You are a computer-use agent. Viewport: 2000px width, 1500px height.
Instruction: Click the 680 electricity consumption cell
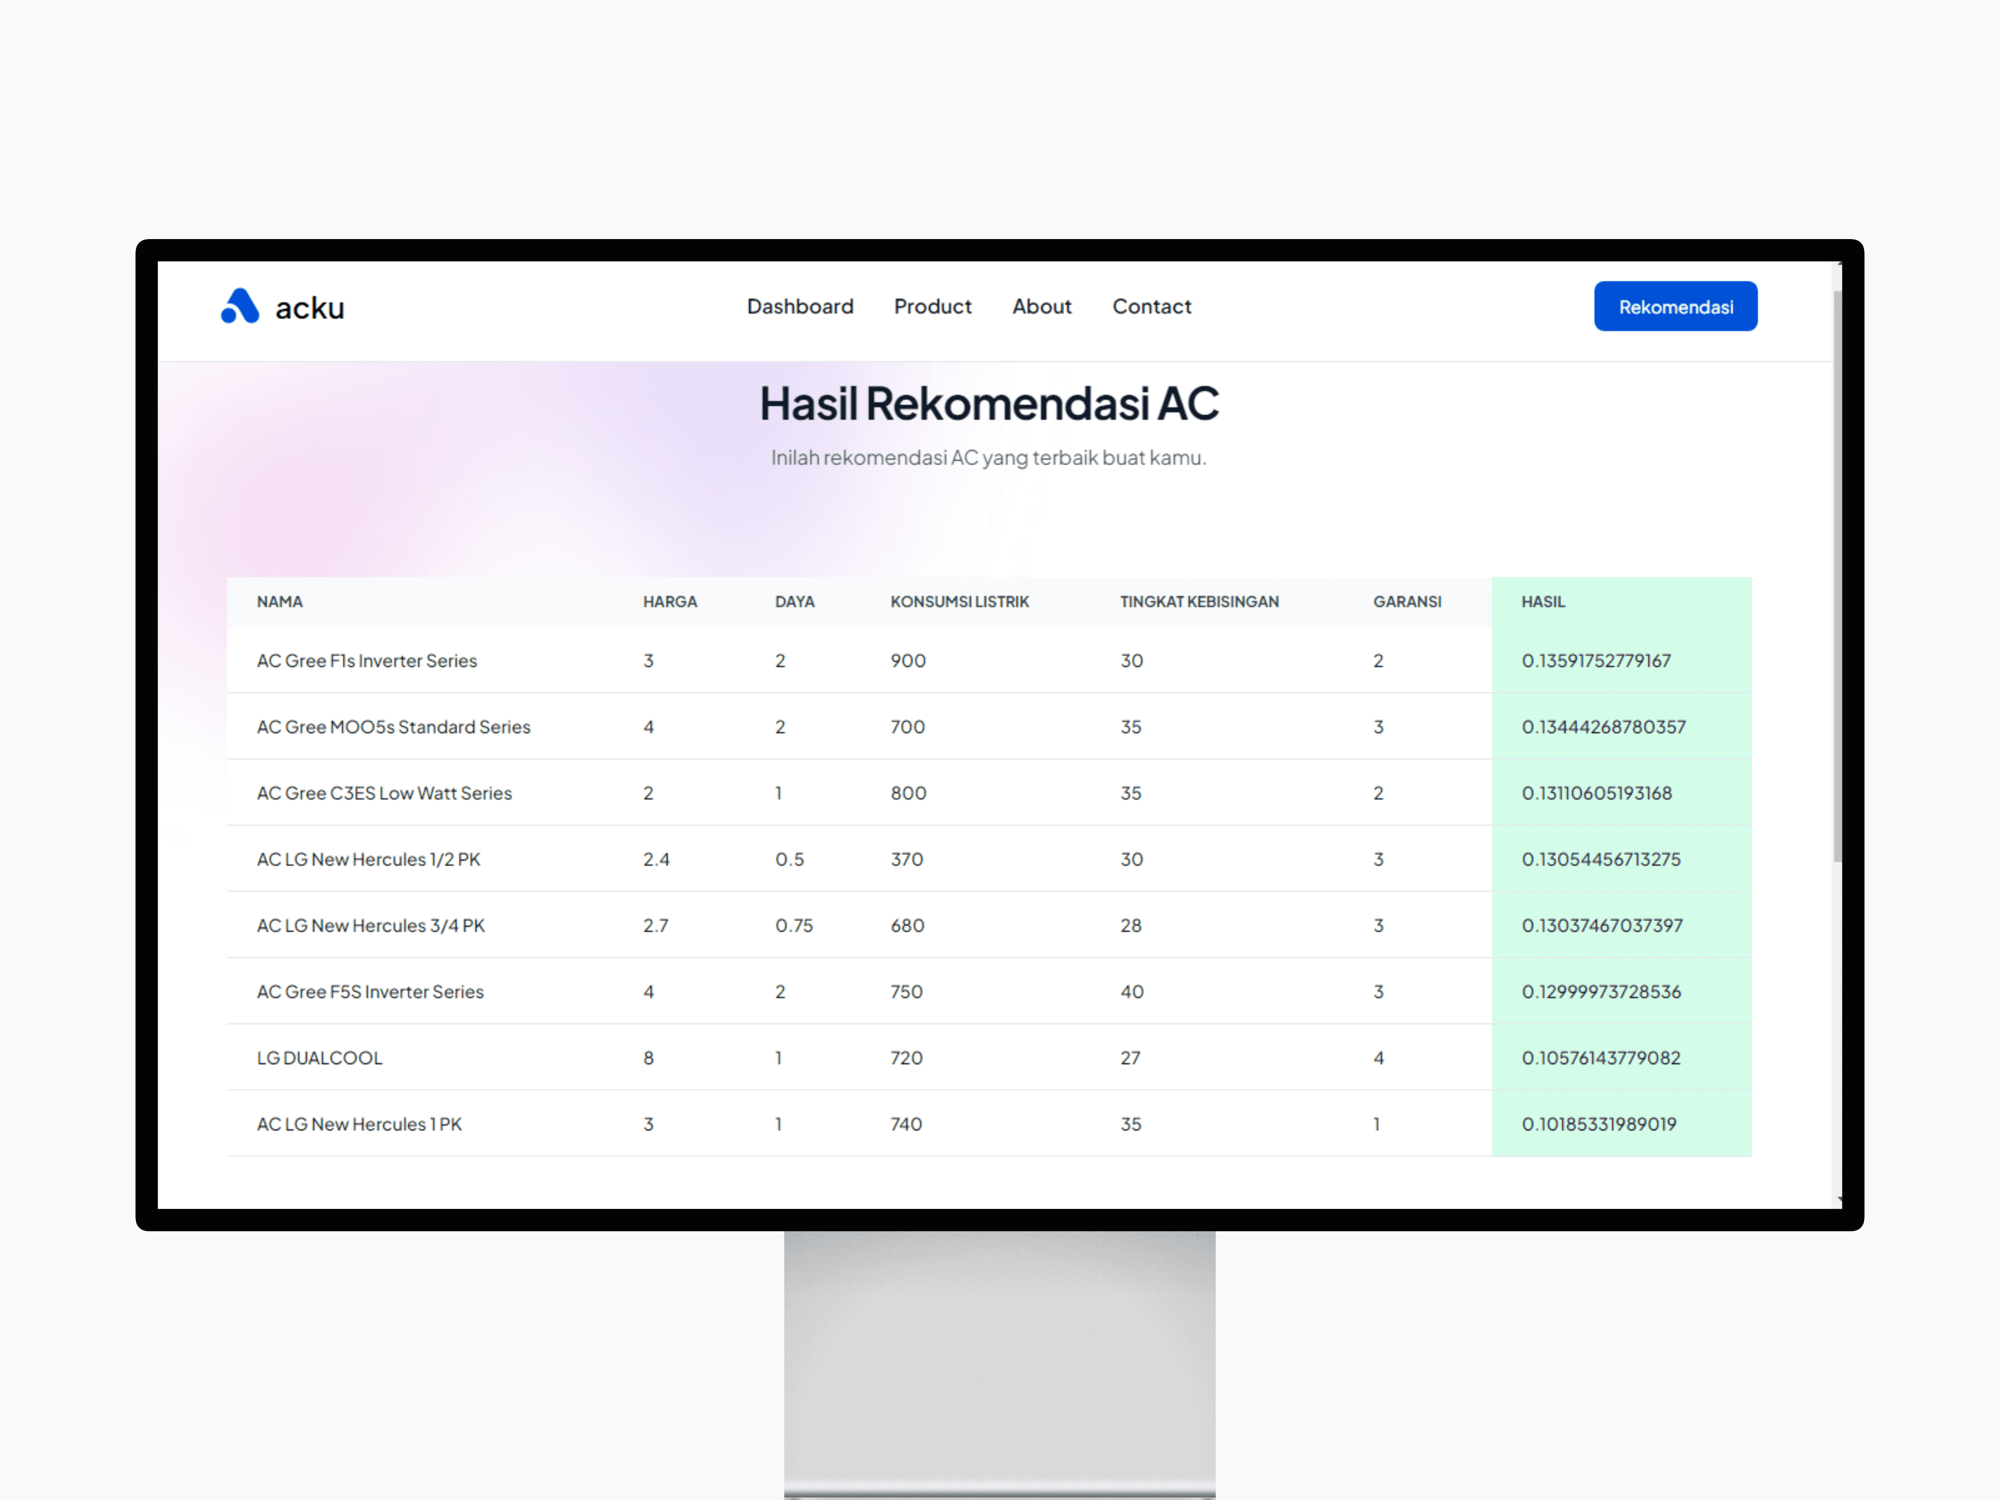pos(907,926)
